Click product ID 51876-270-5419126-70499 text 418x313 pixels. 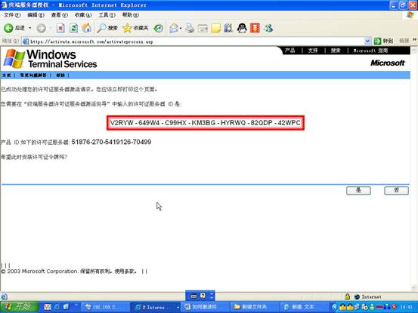pyautogui.click(x=111, y=142)
